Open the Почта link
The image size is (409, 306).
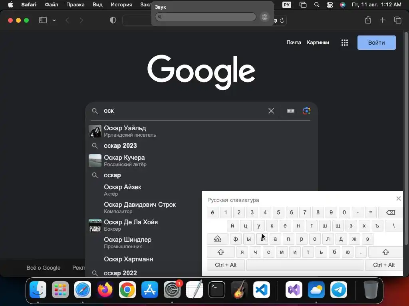tap(294, 42)
